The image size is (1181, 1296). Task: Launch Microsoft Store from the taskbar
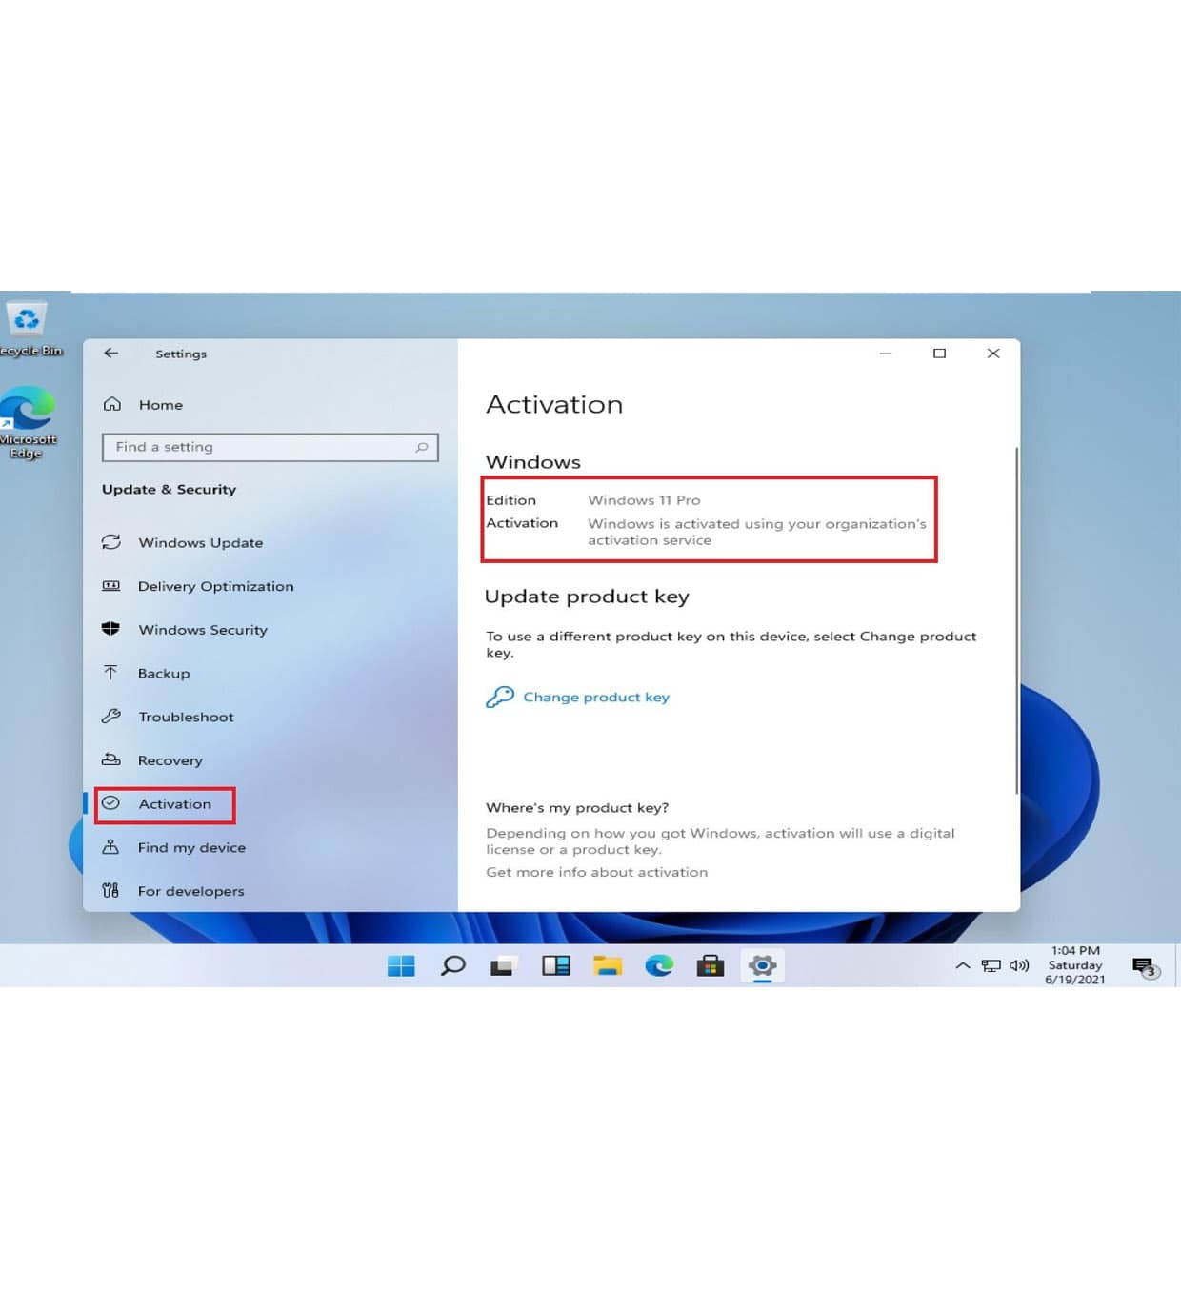coord(711,965)
